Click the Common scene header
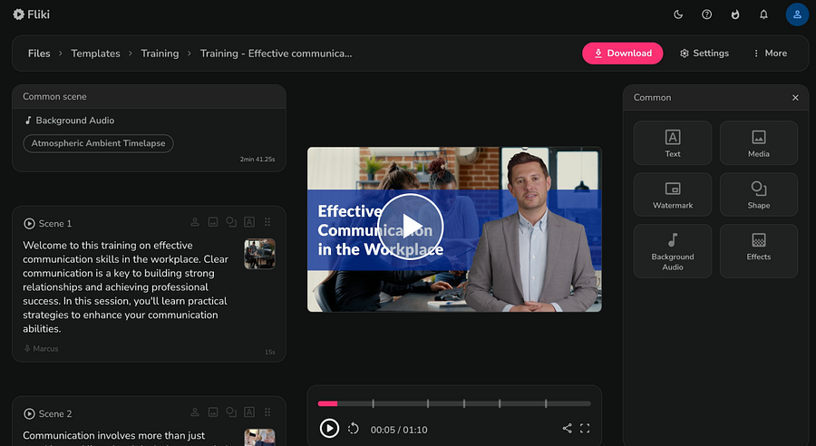 click(x=149, y=97)
